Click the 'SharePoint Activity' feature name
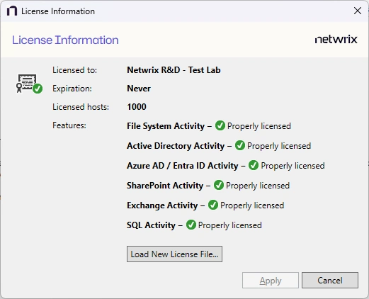 pyautogui.click(x=165, y=186)
